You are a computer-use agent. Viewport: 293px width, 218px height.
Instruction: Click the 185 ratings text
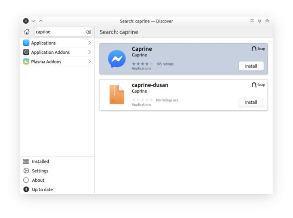click(x=165, y=64)
